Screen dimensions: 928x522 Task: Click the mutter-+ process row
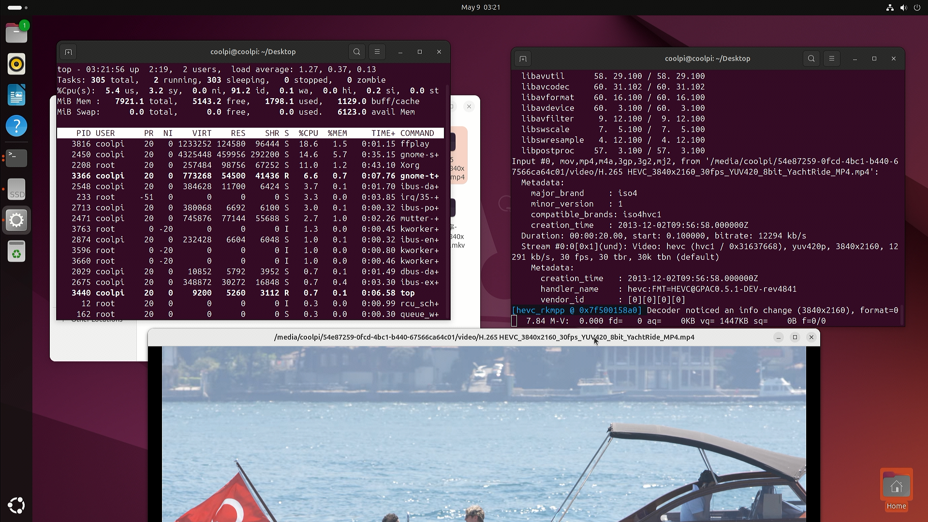coord(250,218)
